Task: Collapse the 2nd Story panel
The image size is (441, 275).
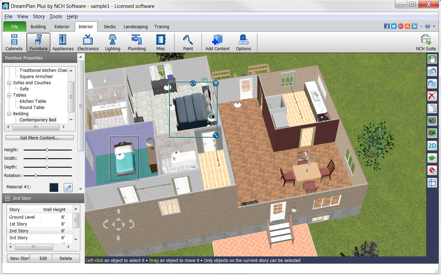Action: [x=7, y=198]
